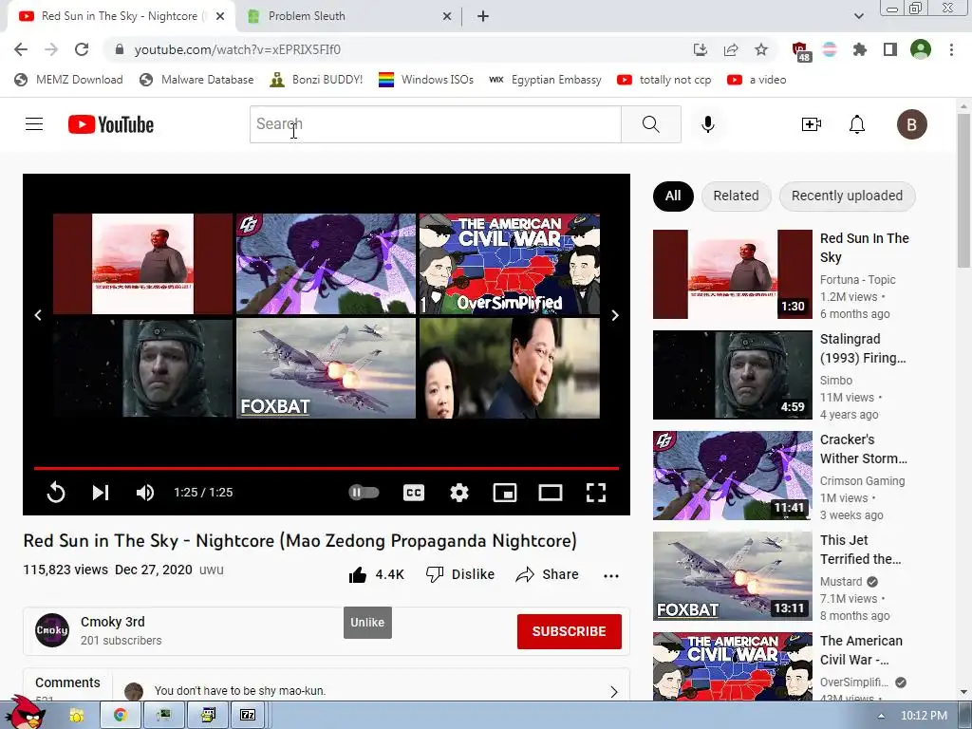
Task: Open Cmoky 3rd channel name link
Action: (112, 622)
